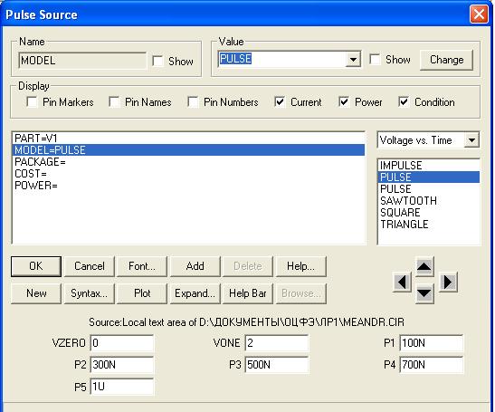Select PART=V1 in the attribute list
The width and height of the screenshot is (495, 412).
[188, 139]
